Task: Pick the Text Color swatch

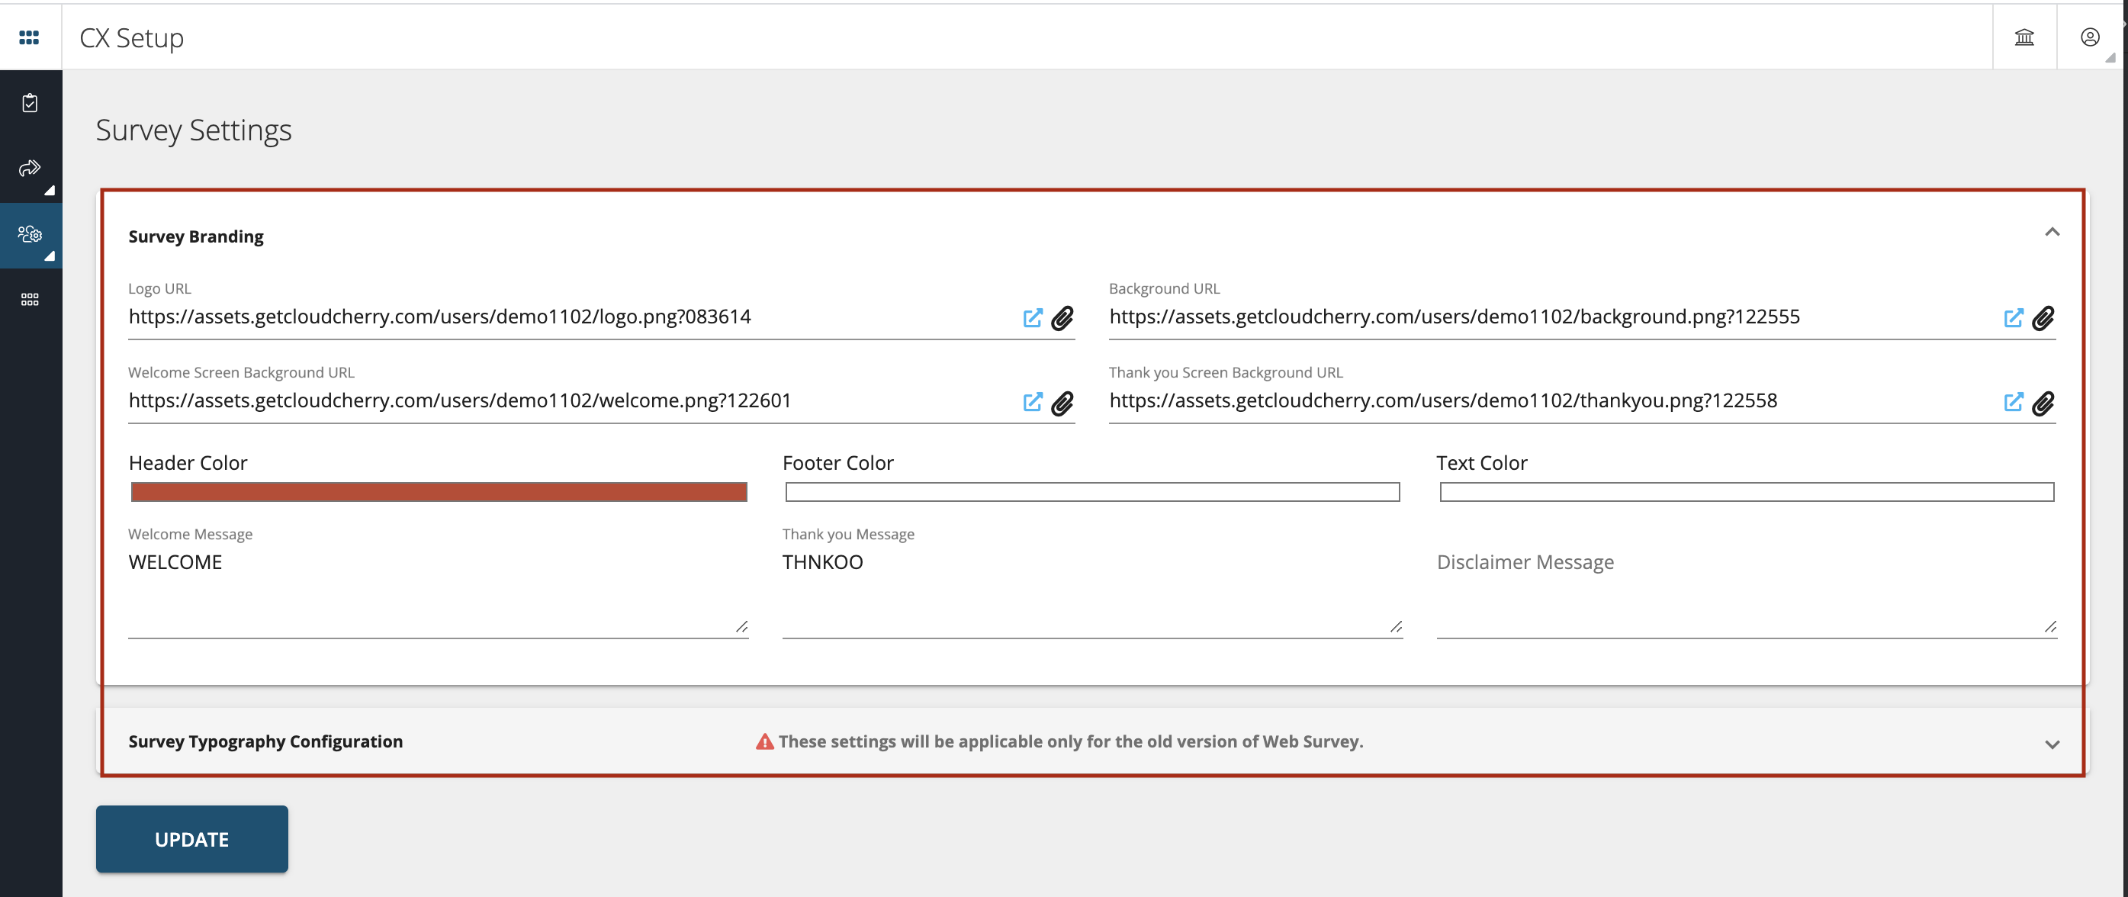Action: pos(1747,492)
